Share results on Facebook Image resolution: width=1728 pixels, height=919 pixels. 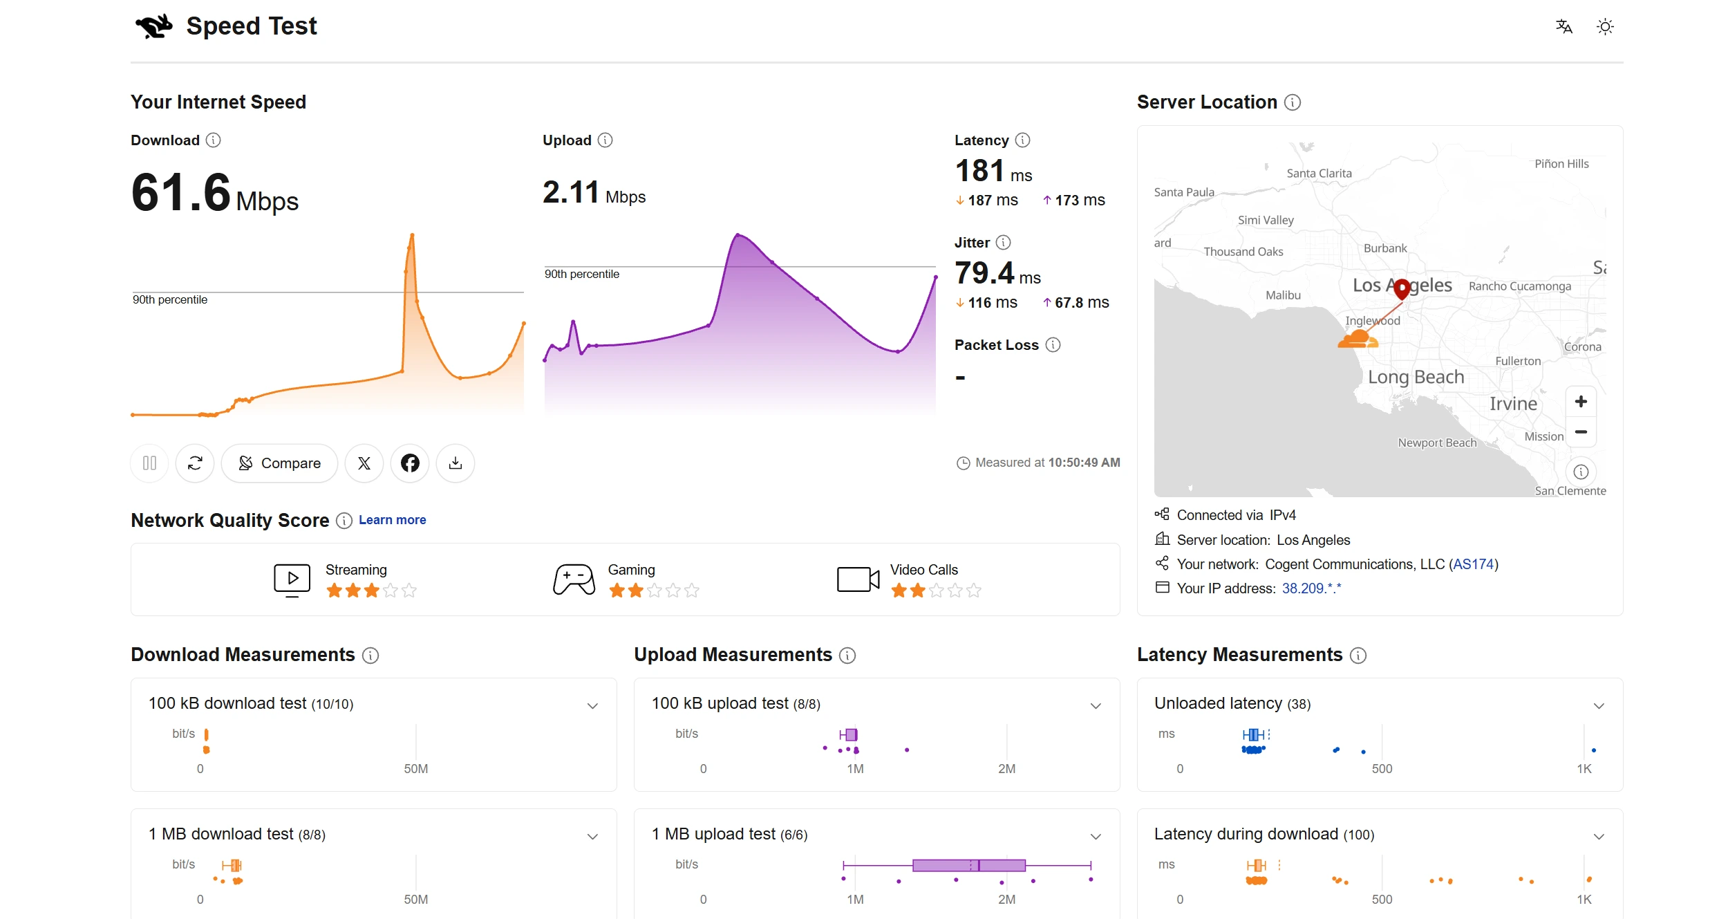(x=410, y=463)
